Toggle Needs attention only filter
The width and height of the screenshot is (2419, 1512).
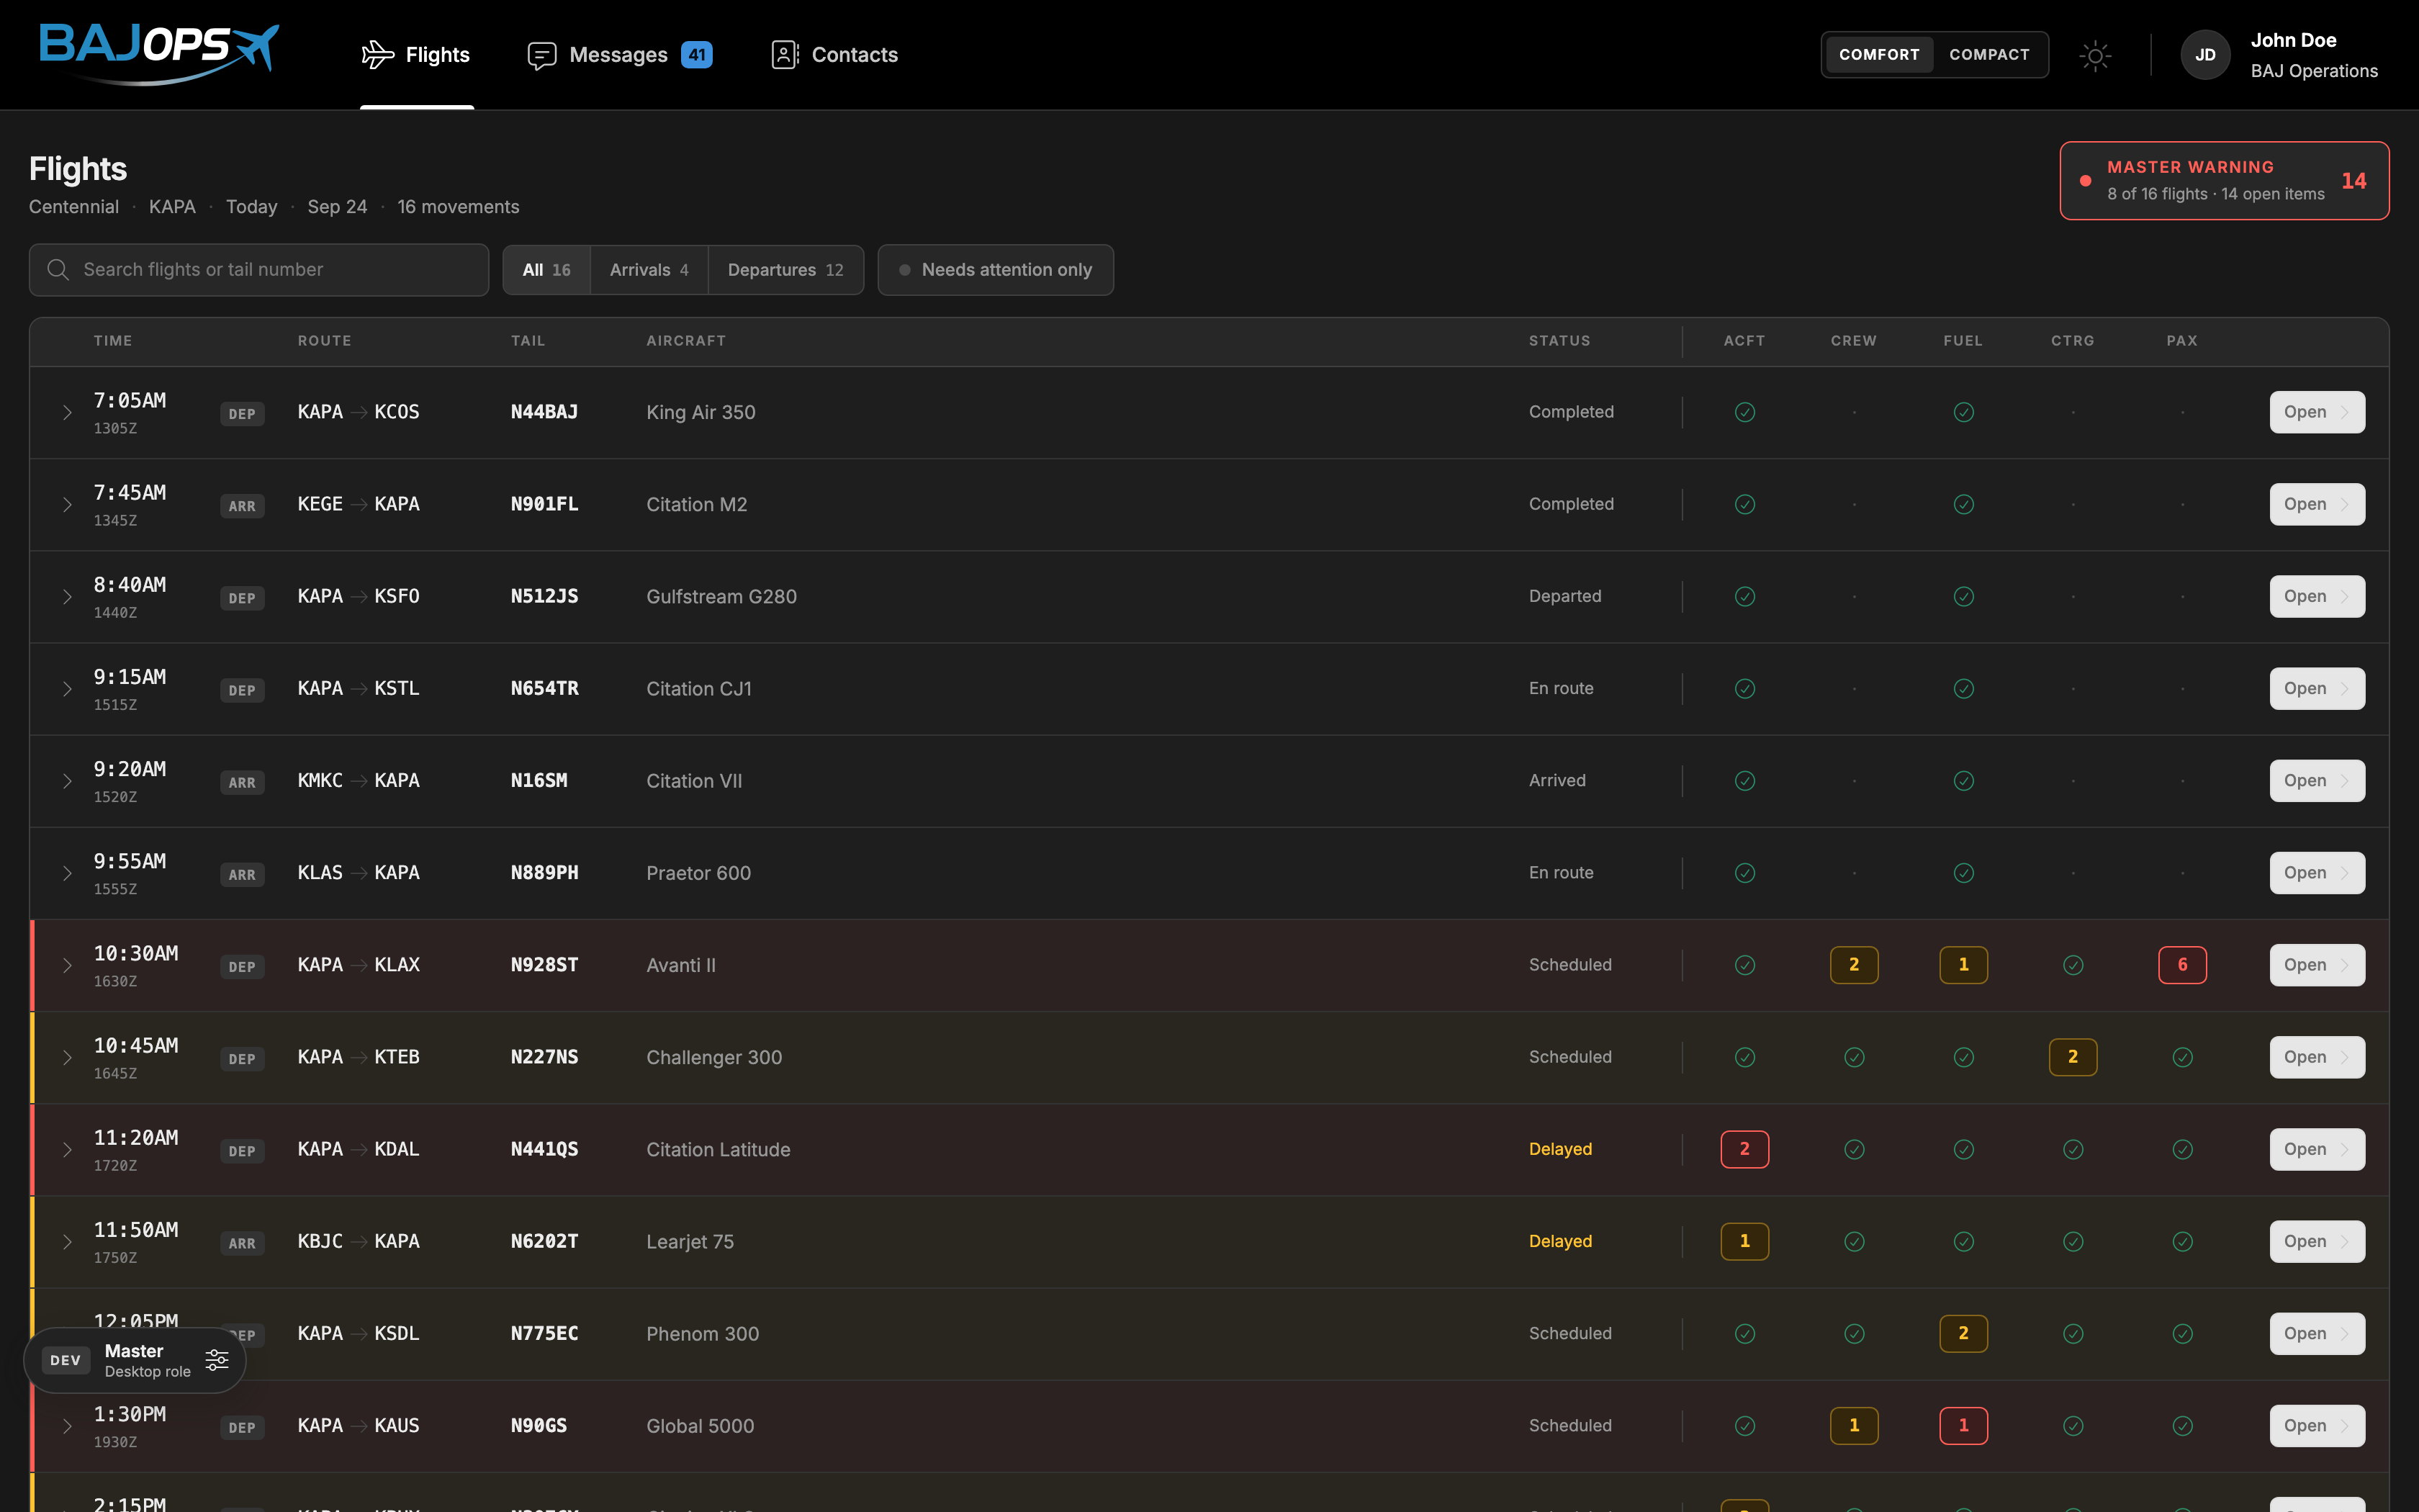[996, 270]
